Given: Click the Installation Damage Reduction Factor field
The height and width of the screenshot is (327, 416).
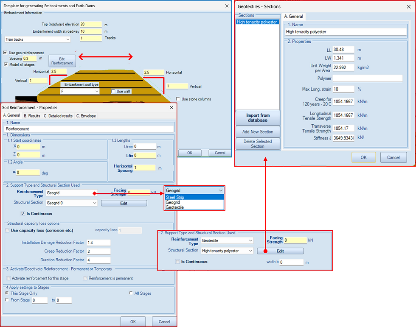Looking at the screenshot, I should tap(98, 243).
